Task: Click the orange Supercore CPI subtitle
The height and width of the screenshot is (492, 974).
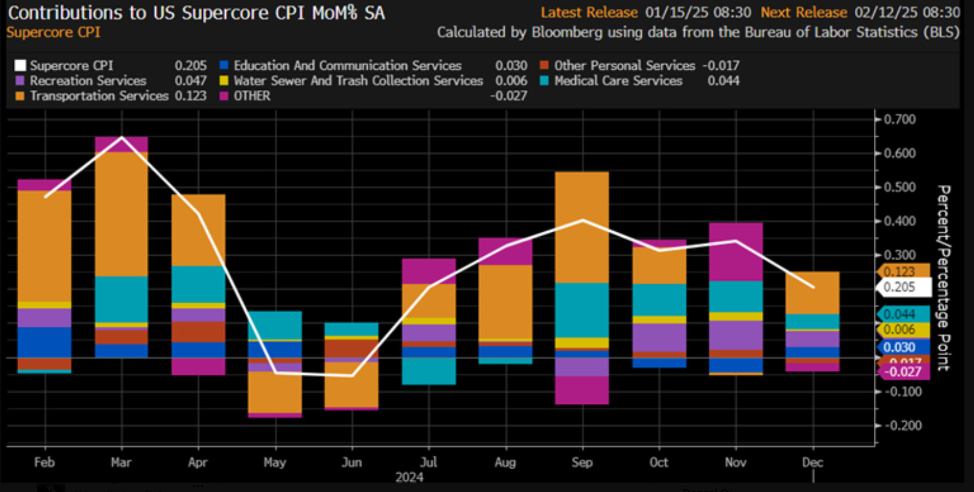Action: [53, 32]
